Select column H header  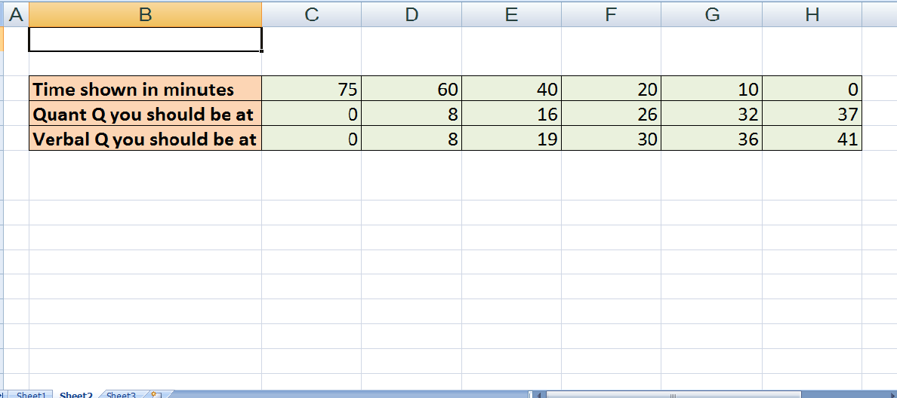812,14
